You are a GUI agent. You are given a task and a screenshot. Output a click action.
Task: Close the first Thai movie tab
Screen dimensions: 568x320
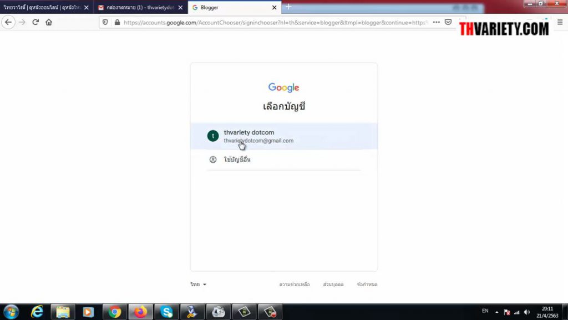(x=86, y=7)
